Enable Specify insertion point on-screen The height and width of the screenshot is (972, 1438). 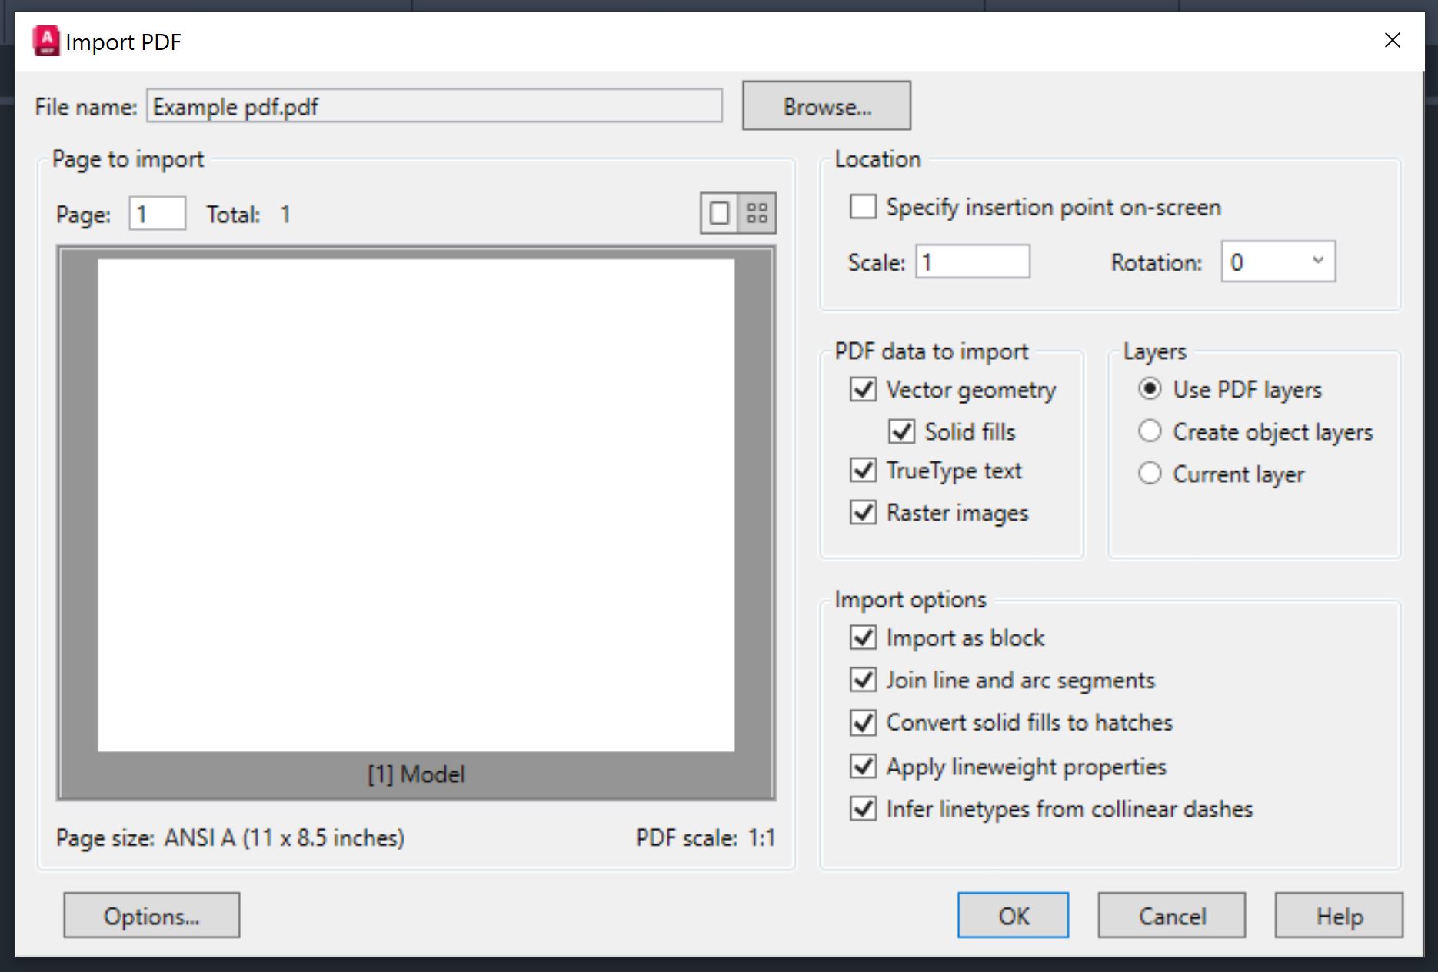point(861,206)
